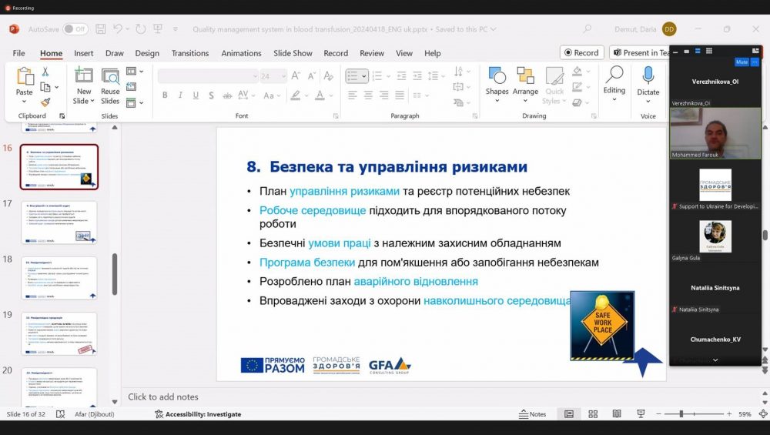Increase font size with the larger A icon
Image resolution: width=770 pixels, height=435 pixels.
296,75
